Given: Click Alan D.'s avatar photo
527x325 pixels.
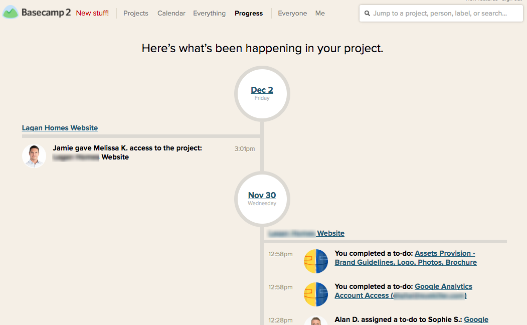Looking at the screenshot, I should 315,320.
